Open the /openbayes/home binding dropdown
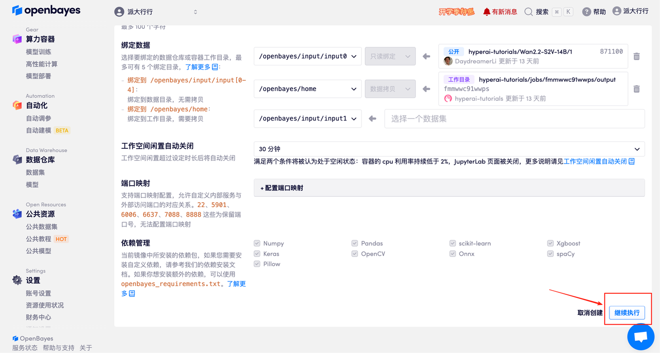 (307, 89)
